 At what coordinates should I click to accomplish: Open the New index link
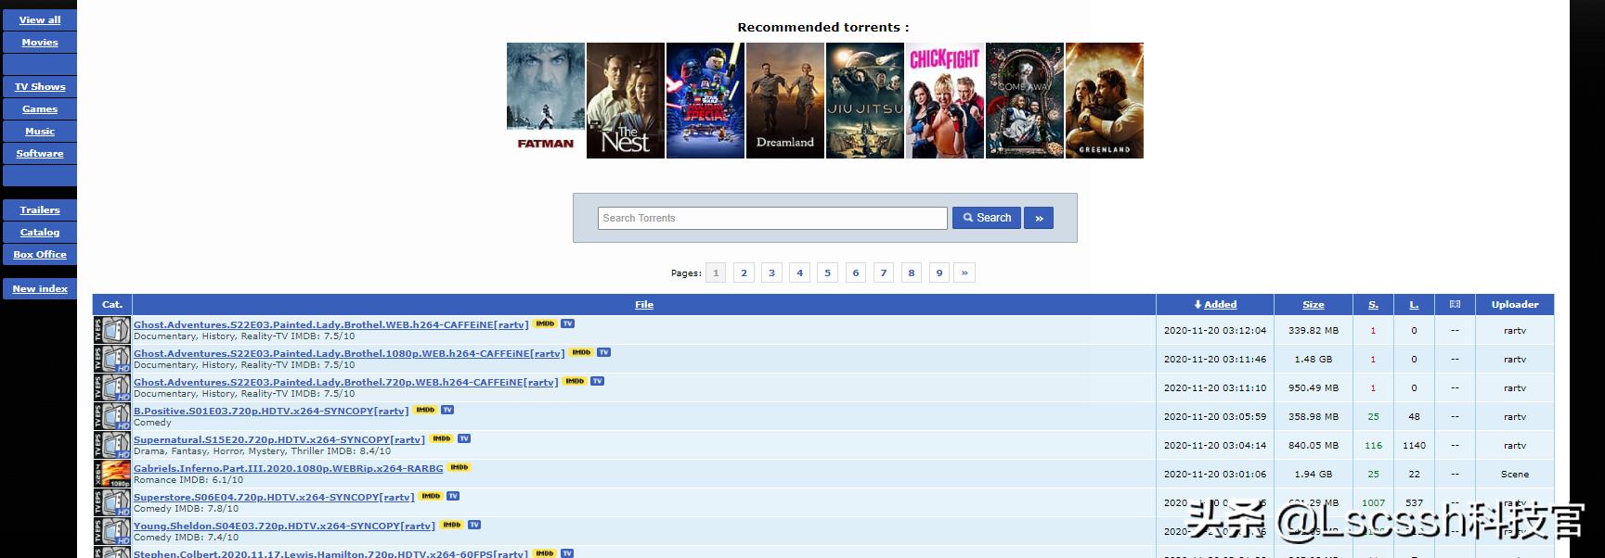point(40,288)
